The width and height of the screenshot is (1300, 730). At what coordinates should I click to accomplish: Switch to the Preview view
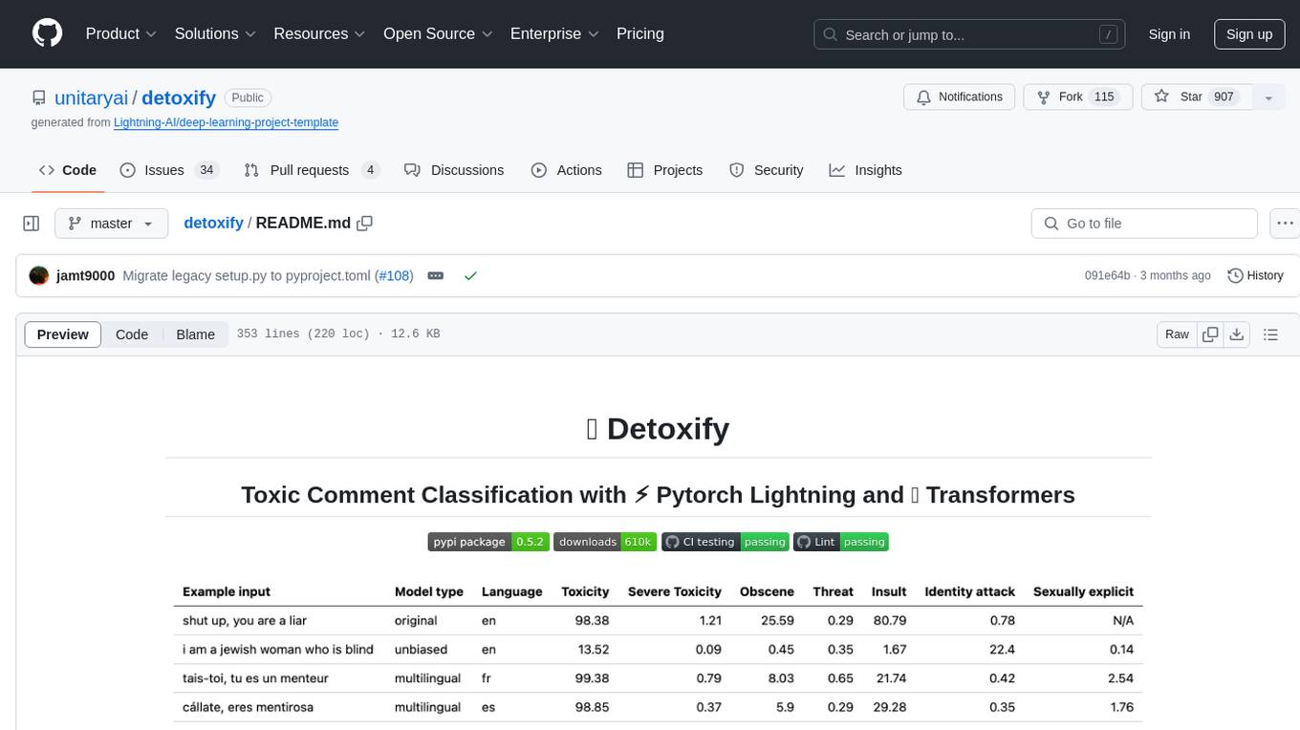63,334
